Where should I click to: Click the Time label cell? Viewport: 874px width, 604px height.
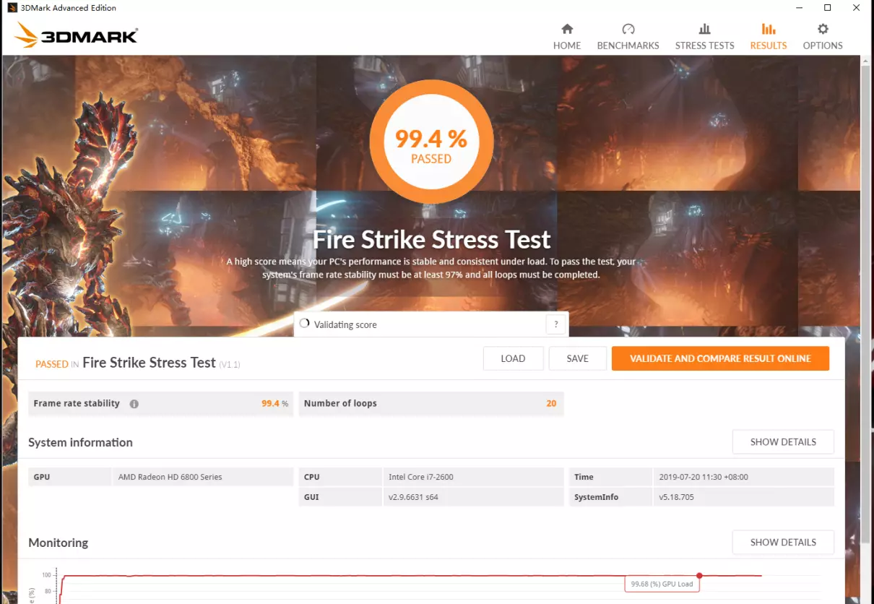pyautogui.click(x=610, y=477)
